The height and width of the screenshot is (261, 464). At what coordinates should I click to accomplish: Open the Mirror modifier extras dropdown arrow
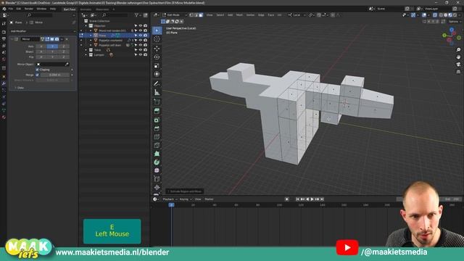[x=62, y=39]
